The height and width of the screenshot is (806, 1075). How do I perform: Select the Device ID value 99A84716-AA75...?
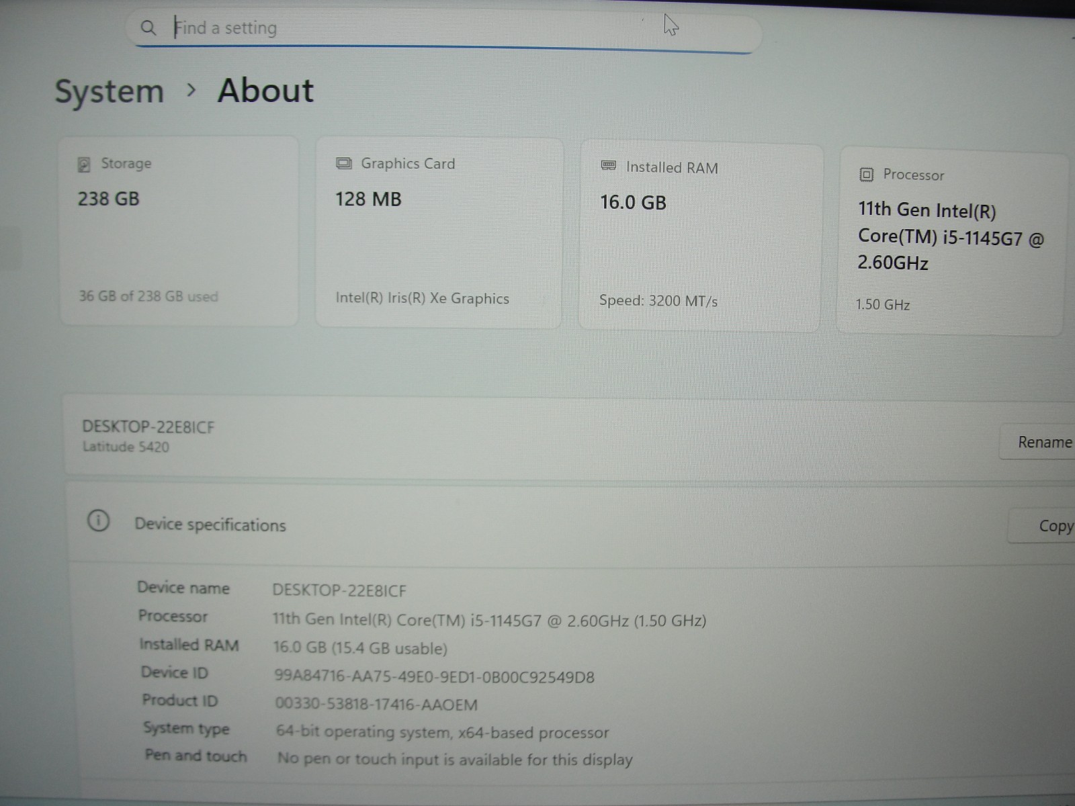434,676
